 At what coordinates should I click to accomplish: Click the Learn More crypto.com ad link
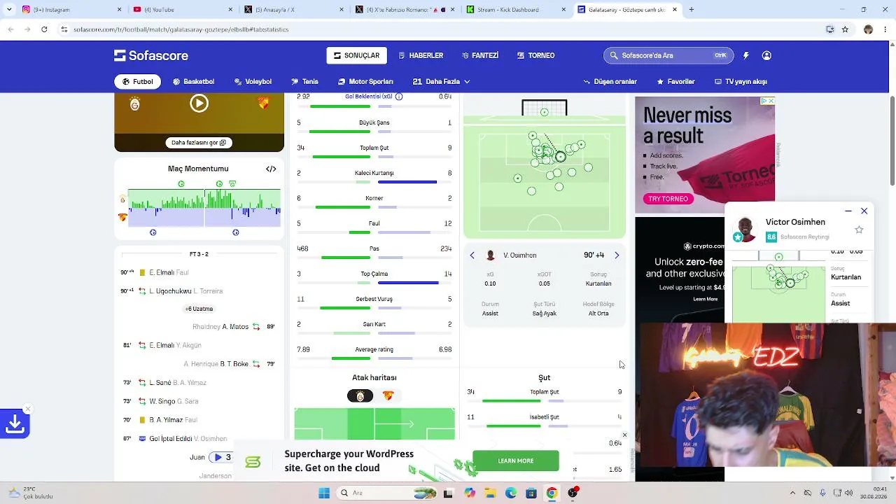click(705, 299)
